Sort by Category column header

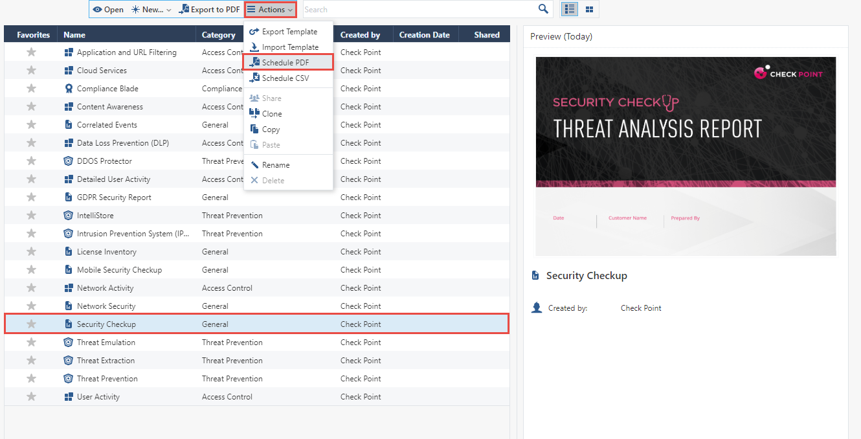[x=219, y=35]
